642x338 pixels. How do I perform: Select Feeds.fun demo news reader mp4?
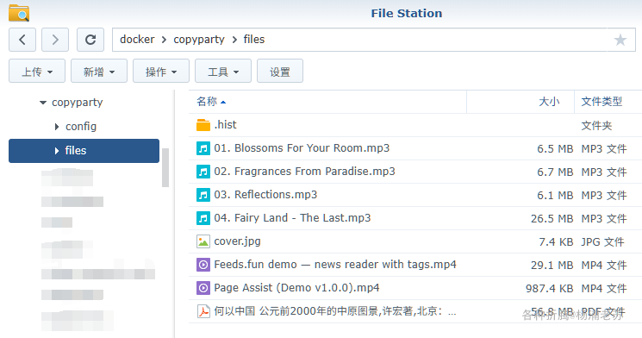point(335,265)
